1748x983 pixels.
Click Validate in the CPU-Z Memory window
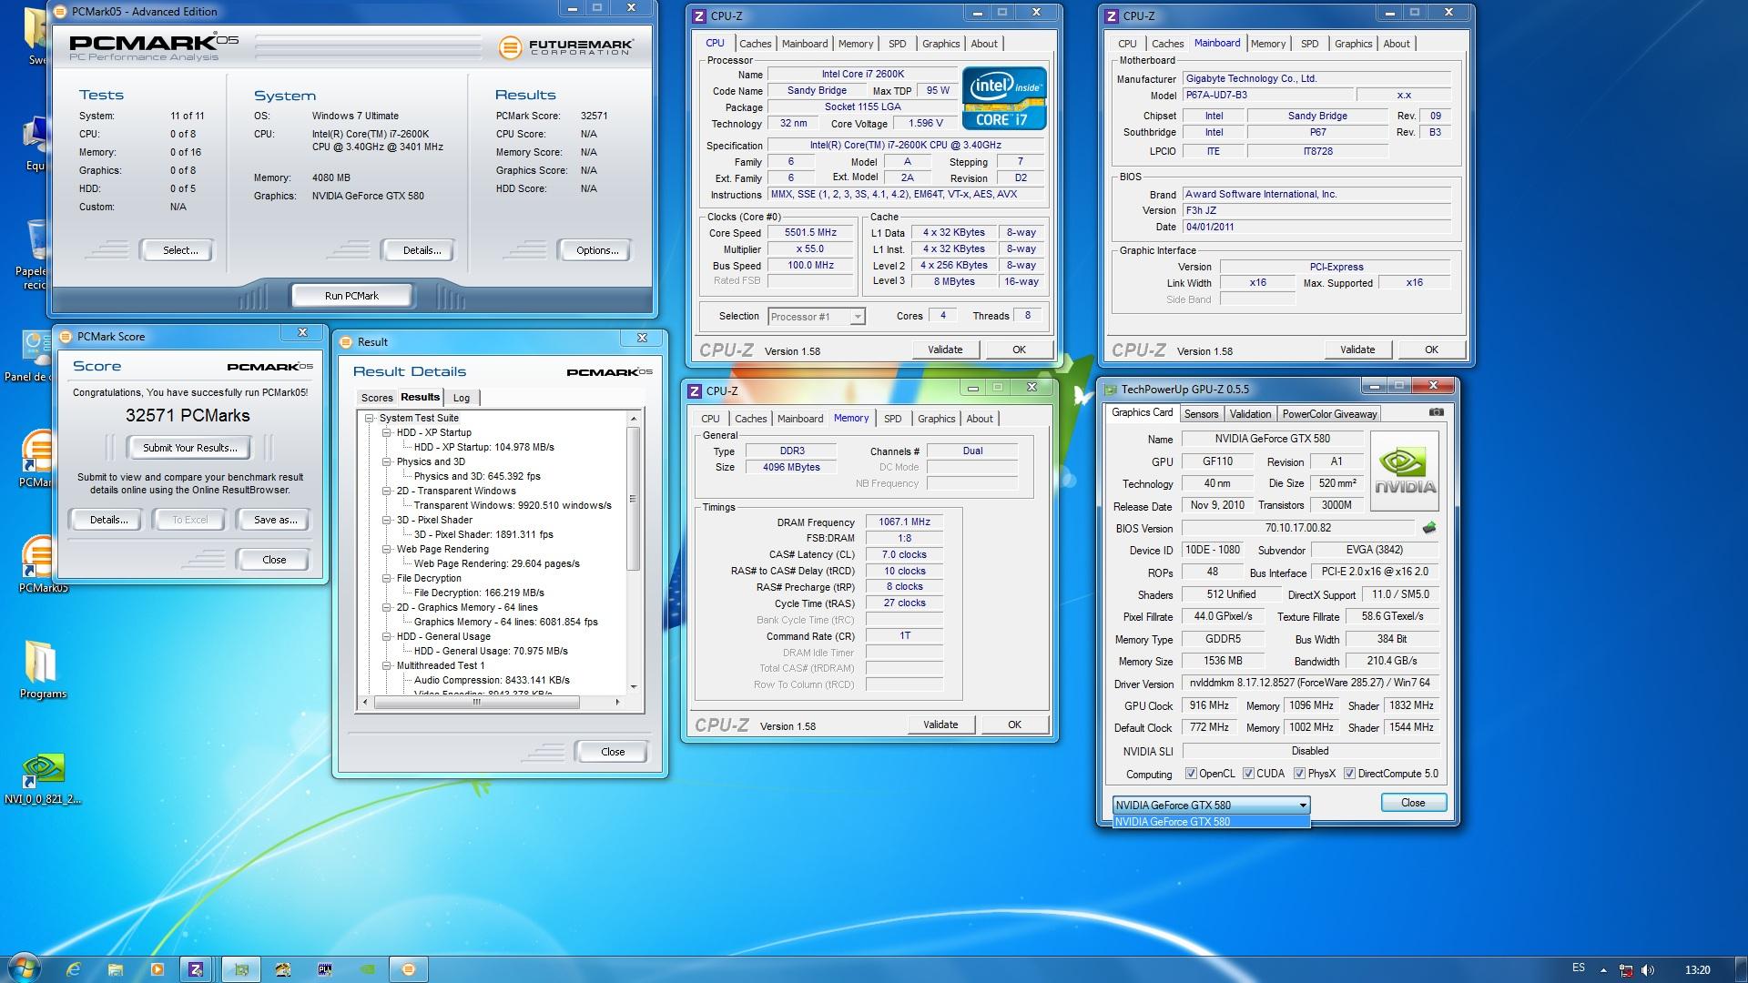(940, 725)
